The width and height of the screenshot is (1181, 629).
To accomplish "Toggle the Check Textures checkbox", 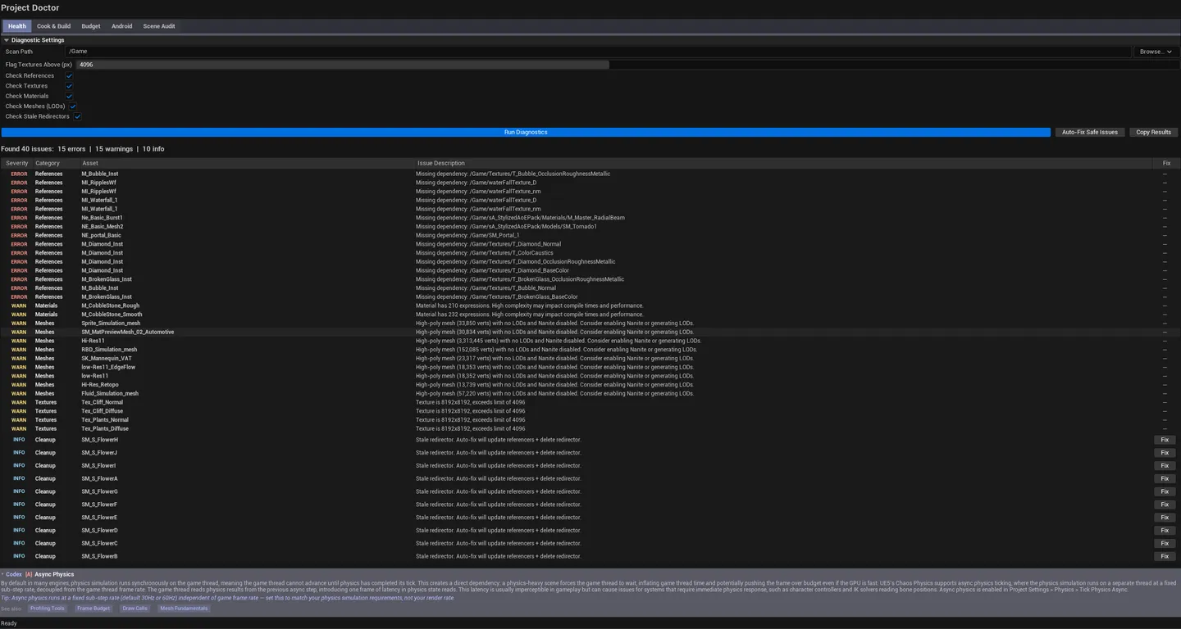I will 69,86.
